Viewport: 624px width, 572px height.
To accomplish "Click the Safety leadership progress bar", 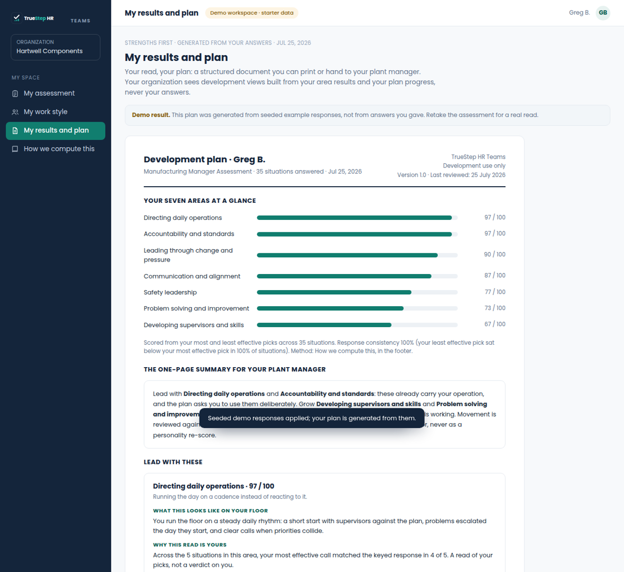I will [x=357, y=292].
